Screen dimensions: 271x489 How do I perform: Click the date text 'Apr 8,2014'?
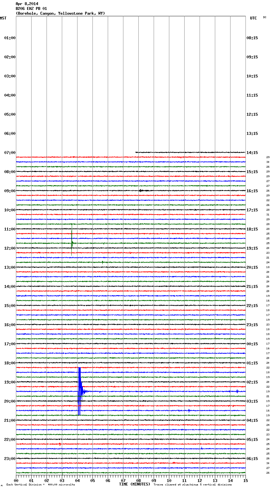click(x=27, y=4)
